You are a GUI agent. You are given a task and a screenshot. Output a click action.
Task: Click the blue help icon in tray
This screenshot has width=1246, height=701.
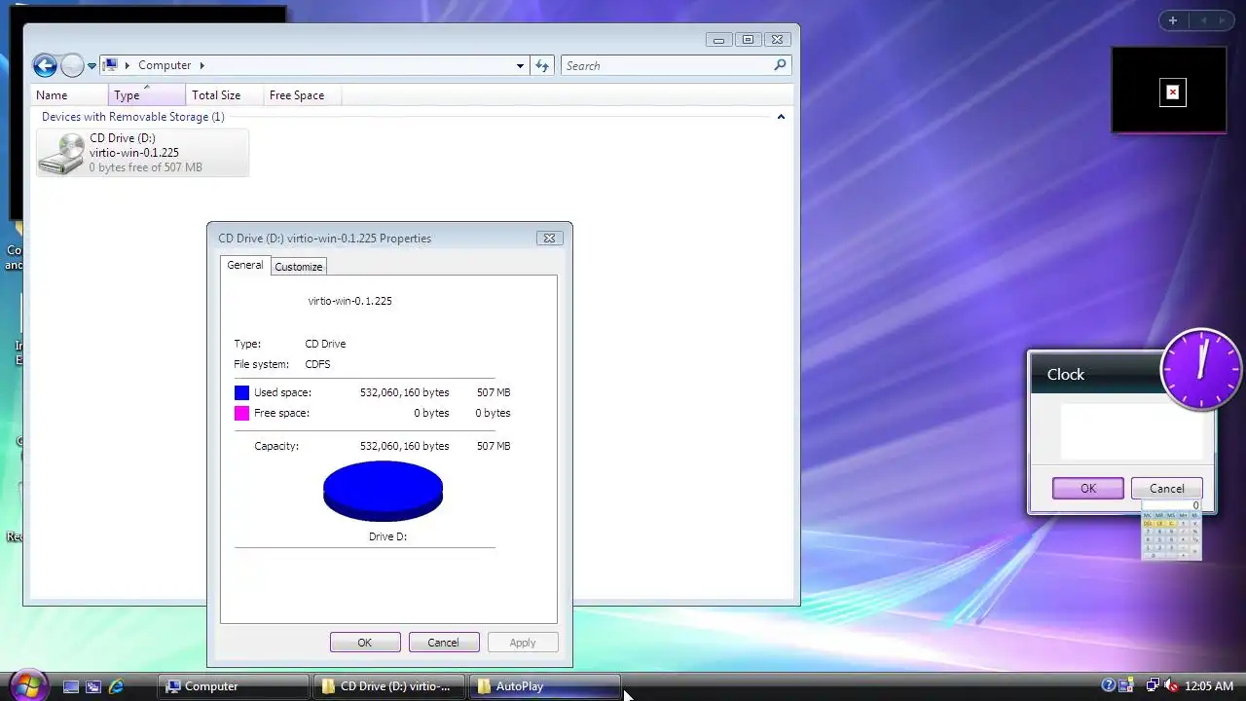coord(1108,685)
